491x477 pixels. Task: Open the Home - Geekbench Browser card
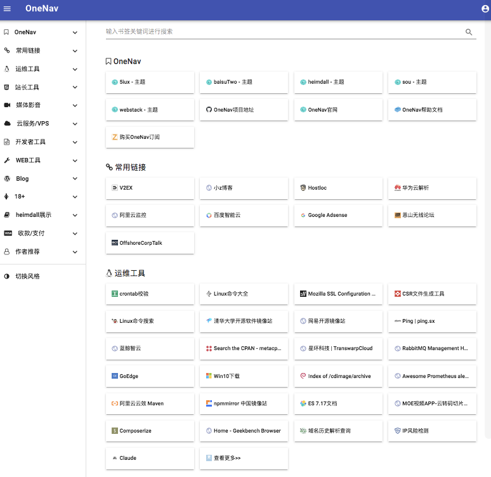(x=244, y=431)
